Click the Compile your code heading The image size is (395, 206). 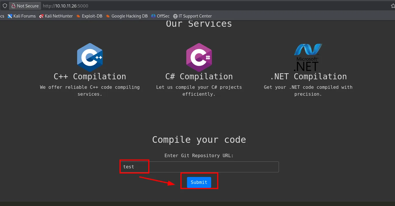[x=199, y=140]
